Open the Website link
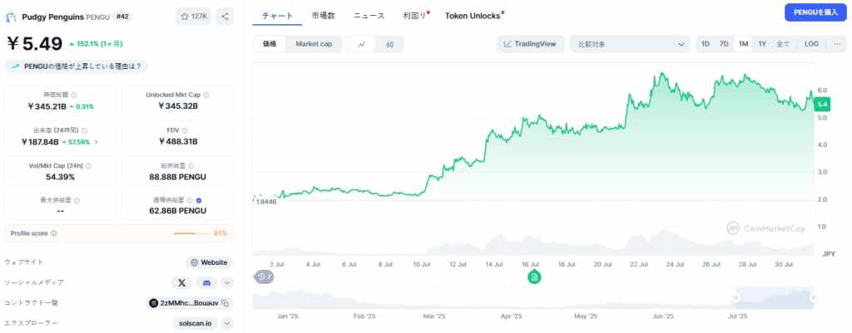 209,262
